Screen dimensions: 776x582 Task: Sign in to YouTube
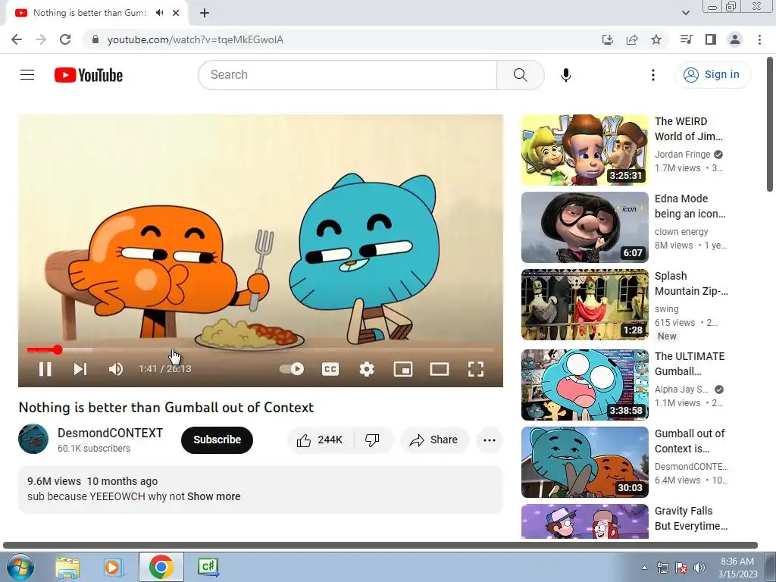(x=712, y=75)
